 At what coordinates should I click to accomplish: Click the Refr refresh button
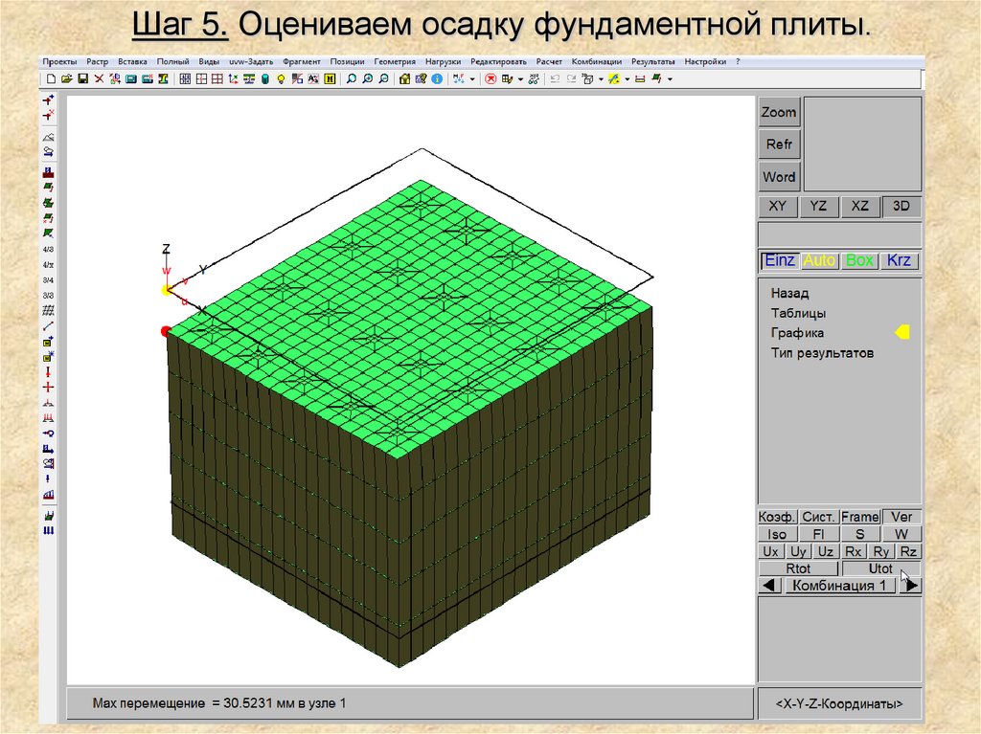[779, 145]
